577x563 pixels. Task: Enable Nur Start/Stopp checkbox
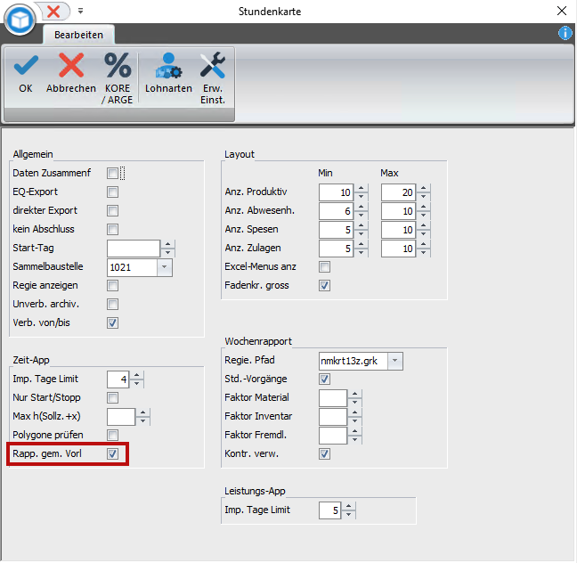(x=112, y=397)
